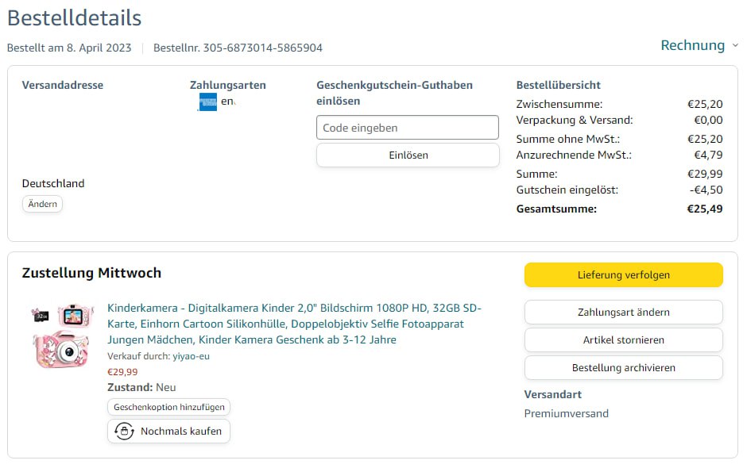Click Ändern under the shipping address
Viewport: 747px width, 468px height.
tap(42, 204)
